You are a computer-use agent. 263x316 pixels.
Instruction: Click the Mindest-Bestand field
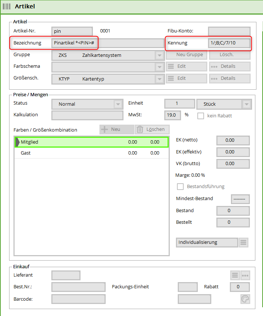coord(240,199)
